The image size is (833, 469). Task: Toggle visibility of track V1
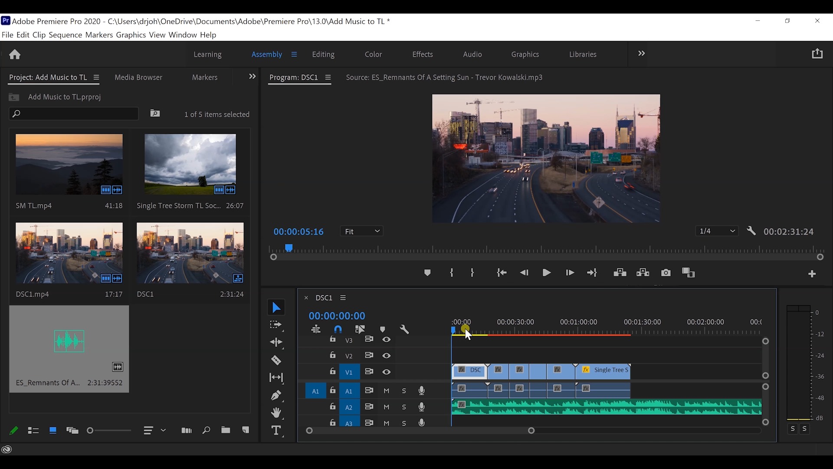[387, 372]
